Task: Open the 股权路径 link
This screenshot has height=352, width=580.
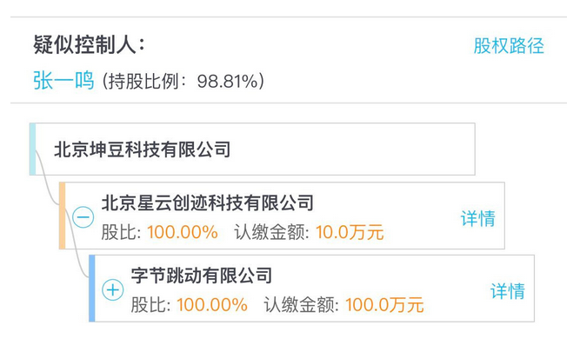Action: tap(508, 46)
